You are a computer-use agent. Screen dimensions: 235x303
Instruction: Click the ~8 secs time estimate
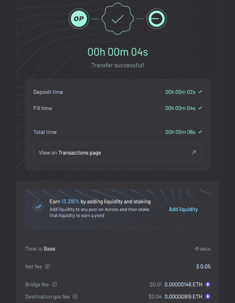[x=202, y=249]
